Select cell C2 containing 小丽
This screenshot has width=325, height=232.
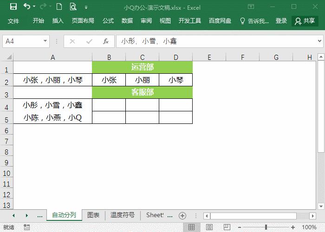[142, 80]
